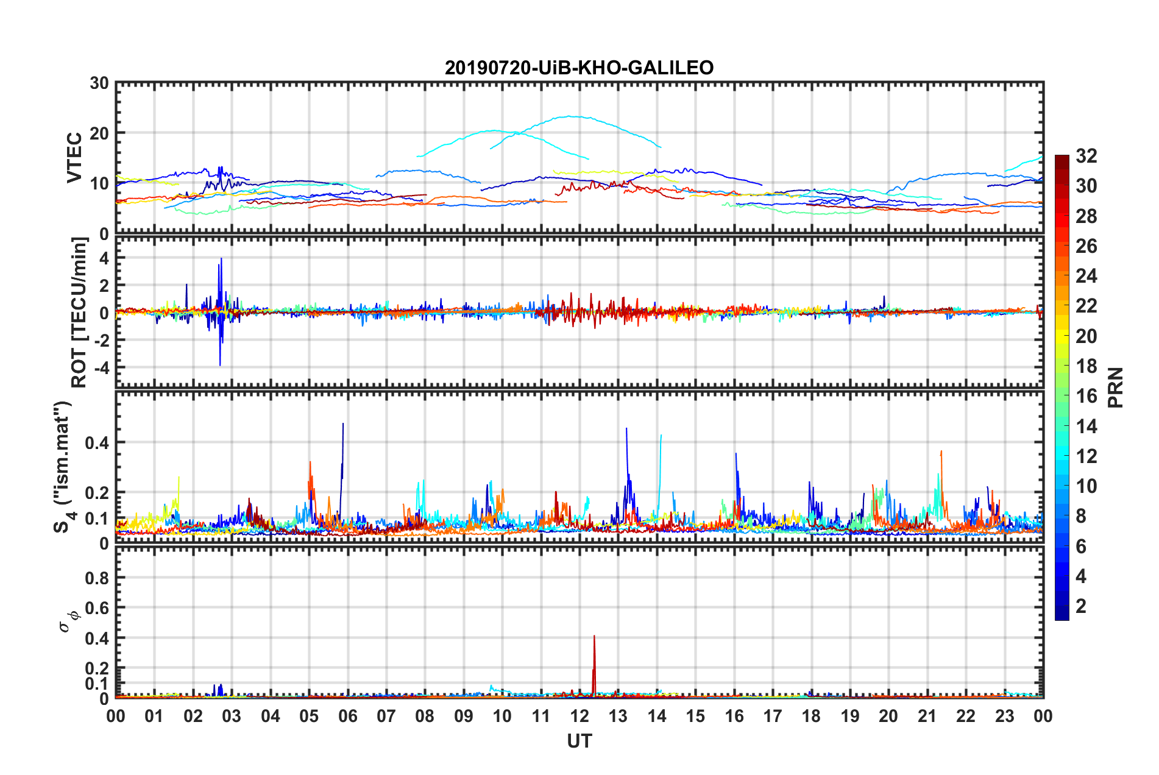Image resolution: width=1159 pixels, height=775 pixels.
Task: Click the UT x-axis label
Action: [x=579, y=741]
